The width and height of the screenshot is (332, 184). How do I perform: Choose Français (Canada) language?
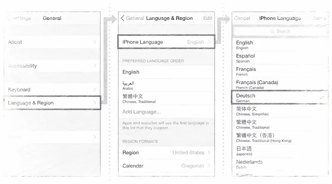[280, 84]
